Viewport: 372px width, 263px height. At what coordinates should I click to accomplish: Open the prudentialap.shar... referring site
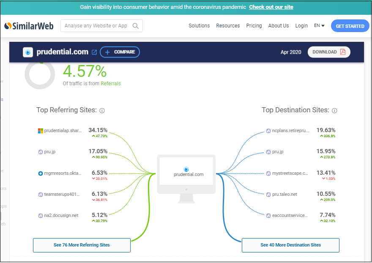[x=63, y=130]
